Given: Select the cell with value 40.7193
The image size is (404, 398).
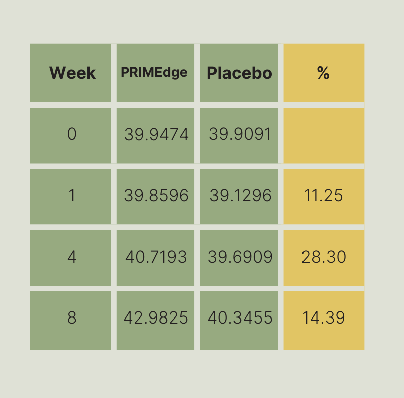Looking at the screenshot, I should [x=156, y=258].
